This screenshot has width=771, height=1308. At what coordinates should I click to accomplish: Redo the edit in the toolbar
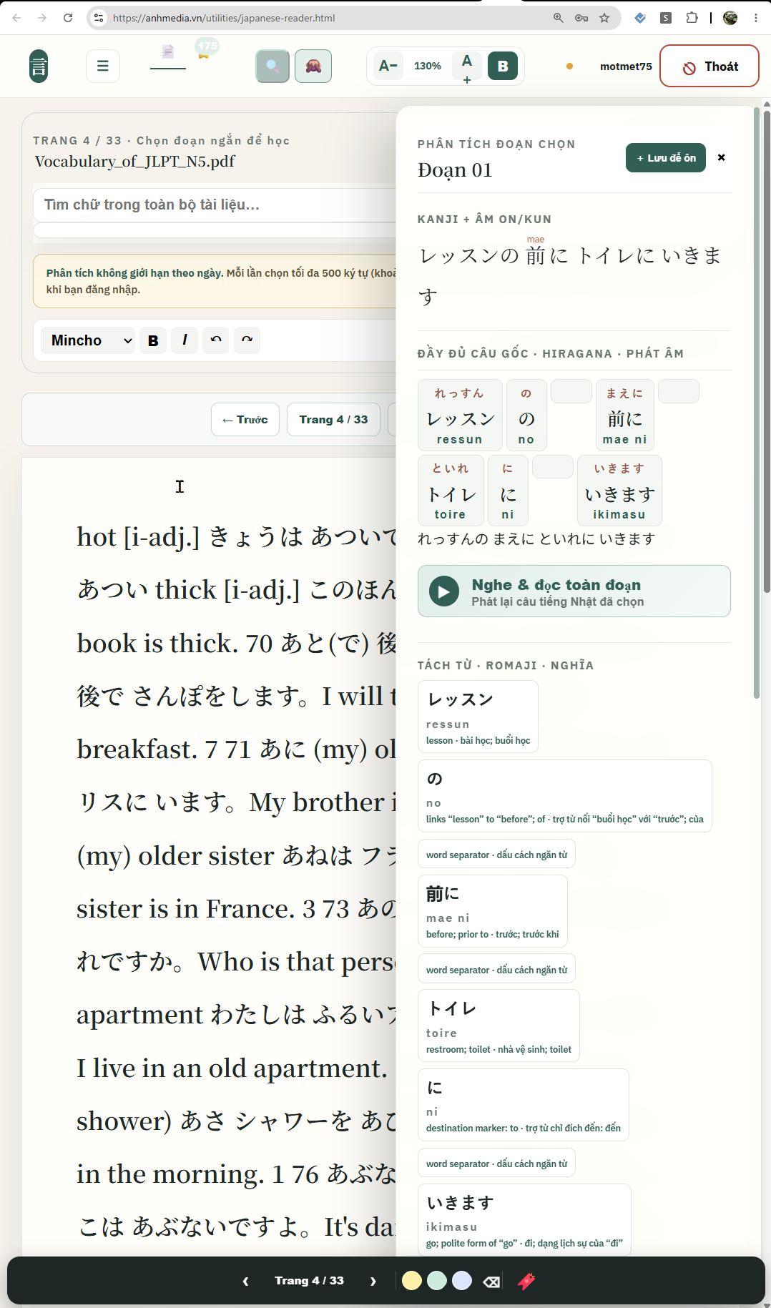247,340
